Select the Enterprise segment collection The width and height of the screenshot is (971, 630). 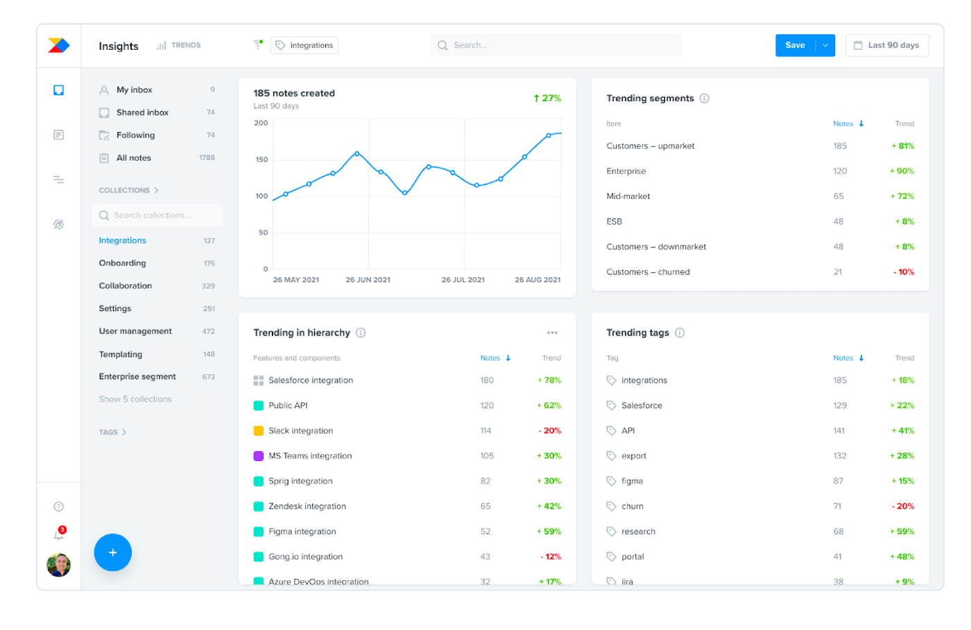coord(157,377)
